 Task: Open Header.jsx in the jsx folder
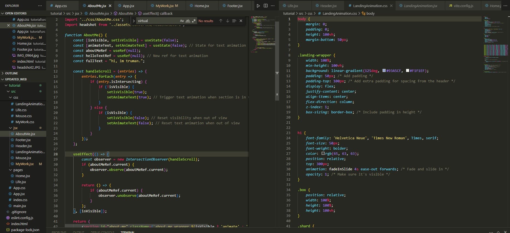(x=23, y=146)
